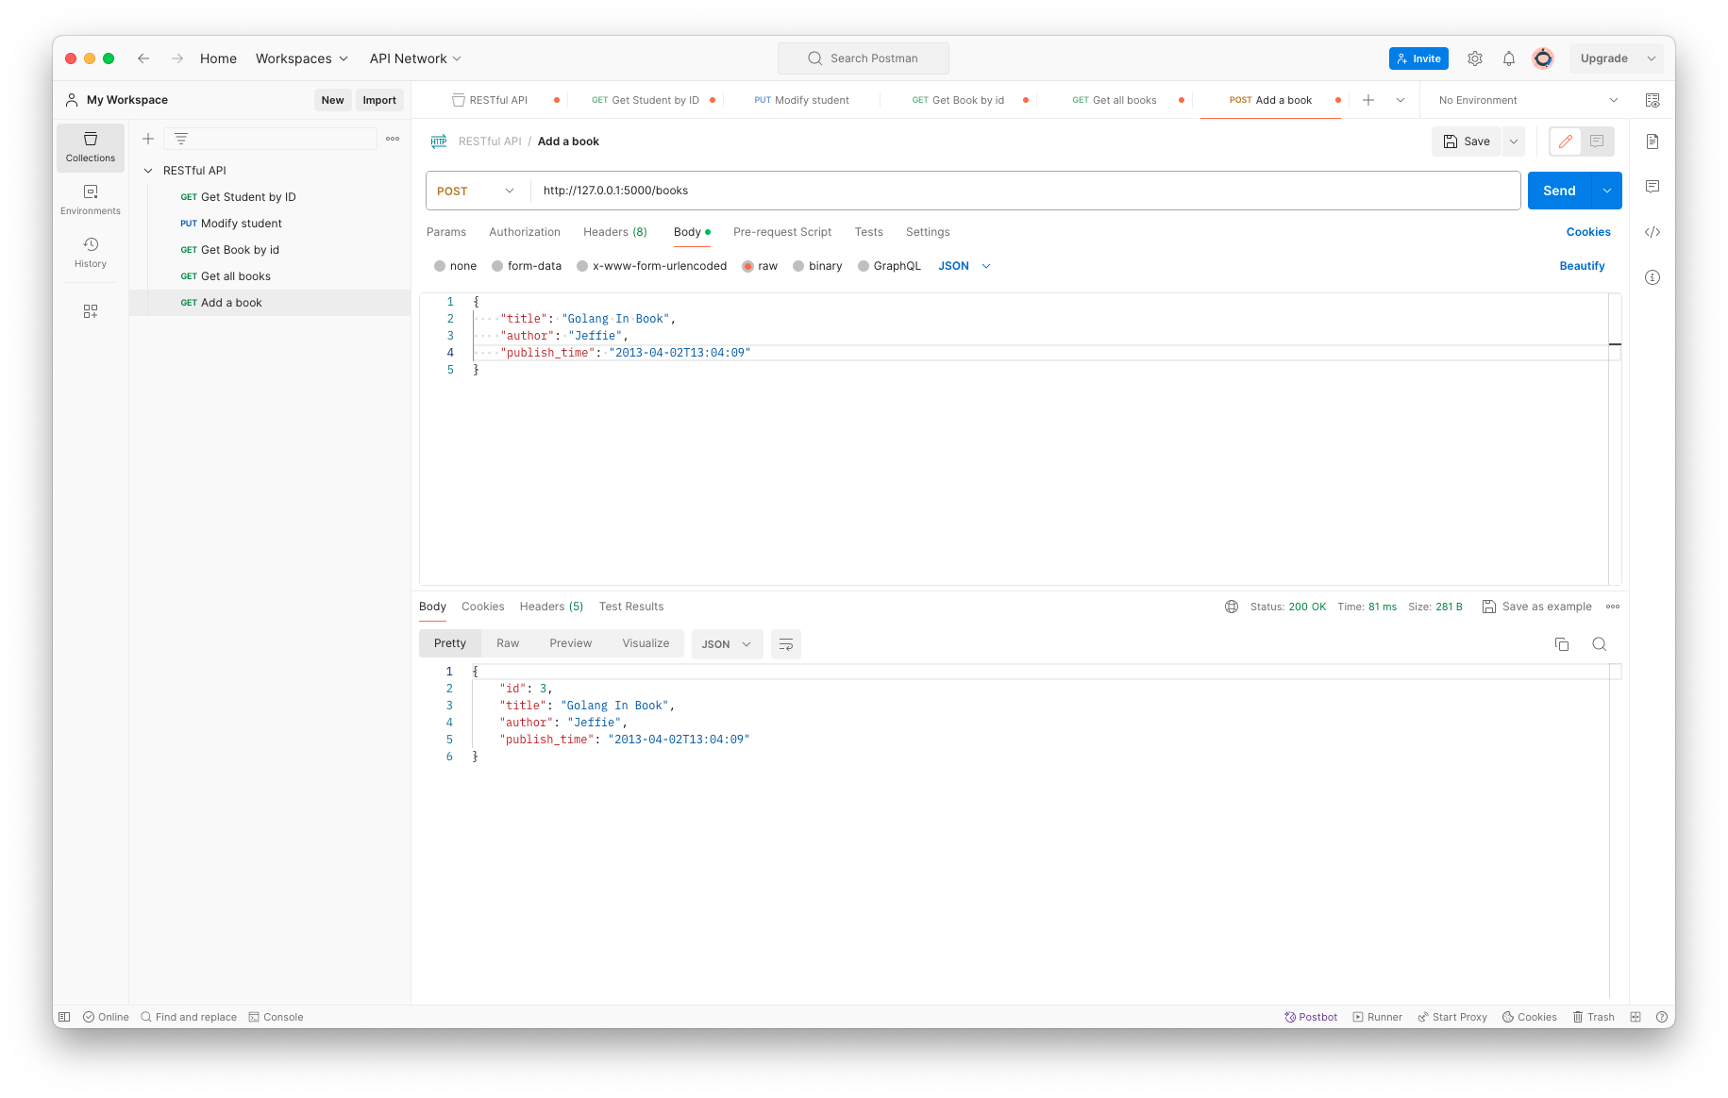Open the Get all books tab
This screenshot has height=1098, width=1728.
(1115, 100)
